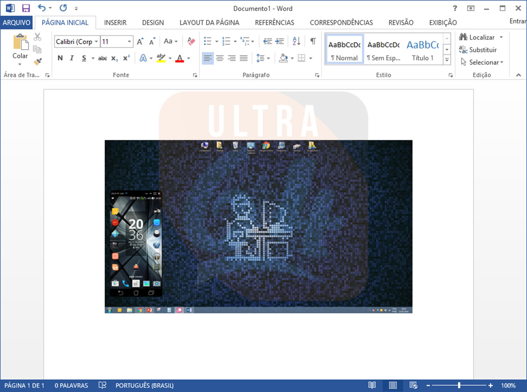This screenshot has width=527, height=392.
Task: Click the Clear Formatting eraser icon
Action: 191,41
